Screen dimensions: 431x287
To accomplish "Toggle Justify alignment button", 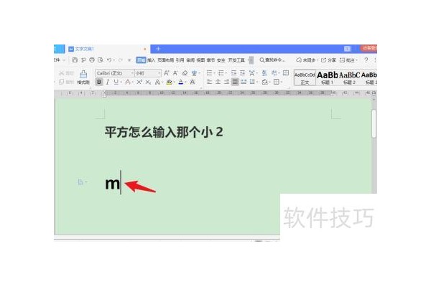I will [235, 82].
